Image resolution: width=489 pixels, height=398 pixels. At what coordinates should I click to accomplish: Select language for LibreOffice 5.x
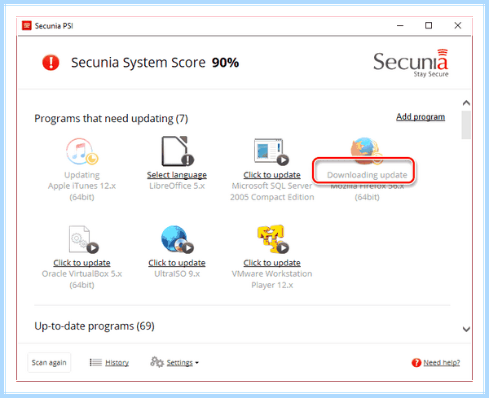point(177,175)
